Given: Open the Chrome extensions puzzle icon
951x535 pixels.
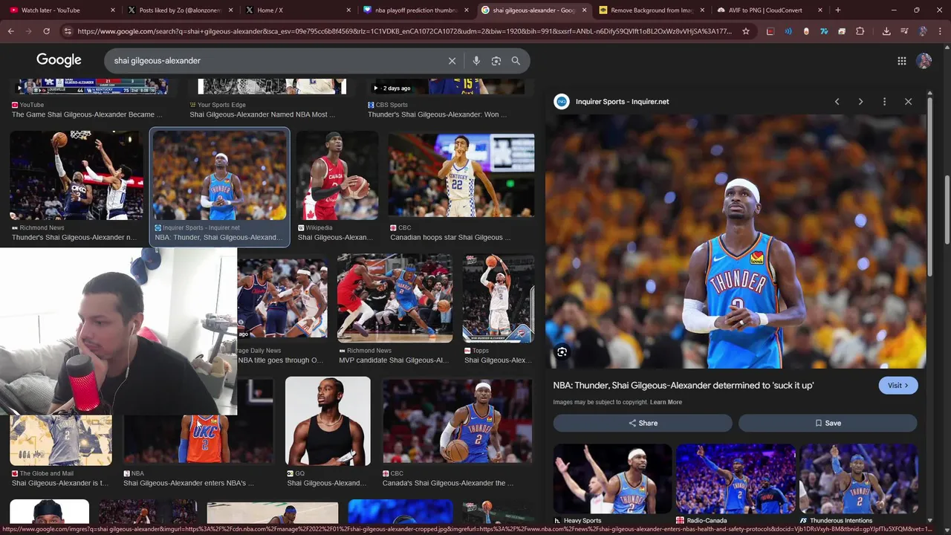Looking at the screenshot, I should 860,31.
